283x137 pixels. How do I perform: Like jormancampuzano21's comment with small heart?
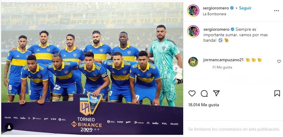279,61
